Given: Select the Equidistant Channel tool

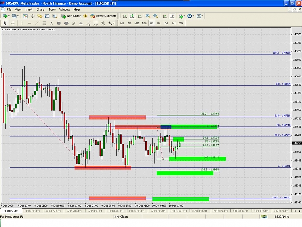Looking at the screenshot, I should coord(73,23).
